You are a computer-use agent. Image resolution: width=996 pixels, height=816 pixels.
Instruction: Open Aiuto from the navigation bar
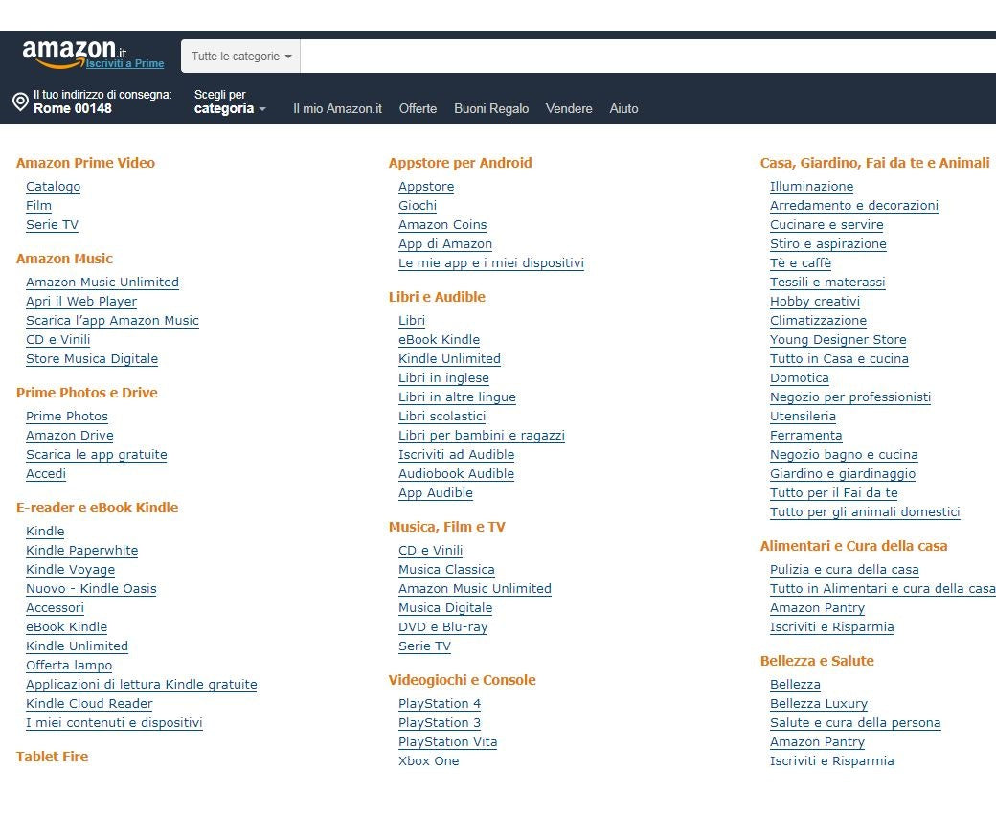point(623,108)
